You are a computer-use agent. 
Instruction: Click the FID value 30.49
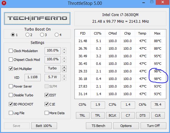(x=83, y=56)
